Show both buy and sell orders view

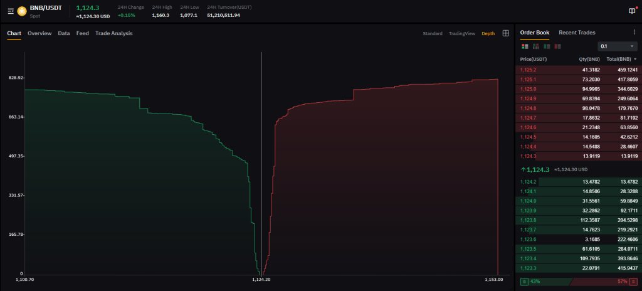coord(525,46)
